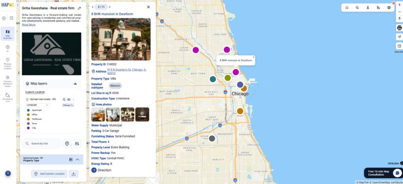Viewport: 403px width, 184px height.
Task: Click the Manage button
Action: pos(68,105)
